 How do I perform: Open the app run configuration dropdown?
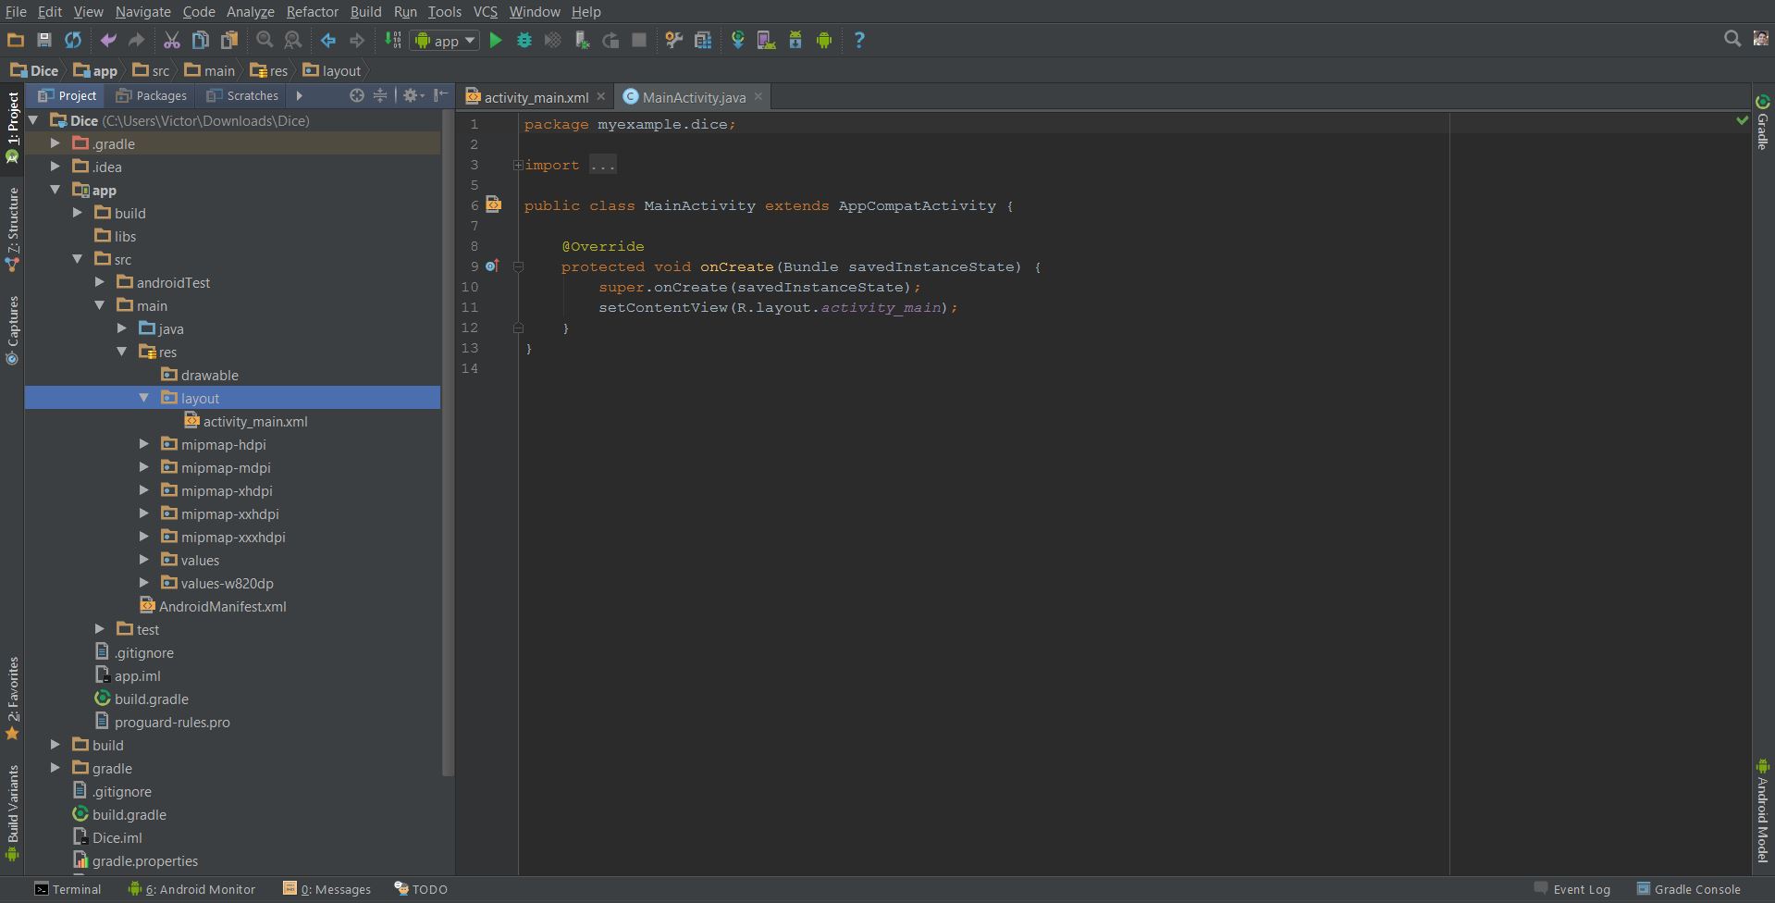(445, 40)
